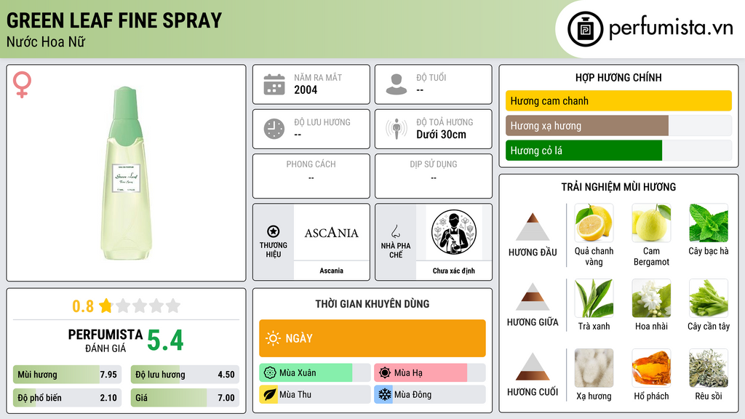Select the Quả chanh vàng note image
The width and height of the screenshot is (745, 419).
click(594, 223)
